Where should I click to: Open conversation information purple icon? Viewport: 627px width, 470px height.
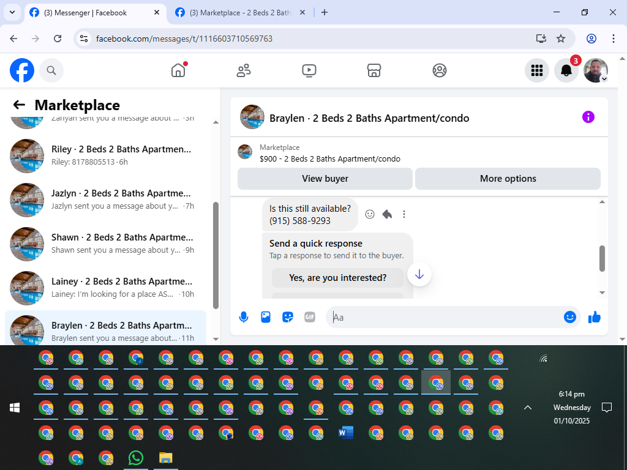[588, 117]
